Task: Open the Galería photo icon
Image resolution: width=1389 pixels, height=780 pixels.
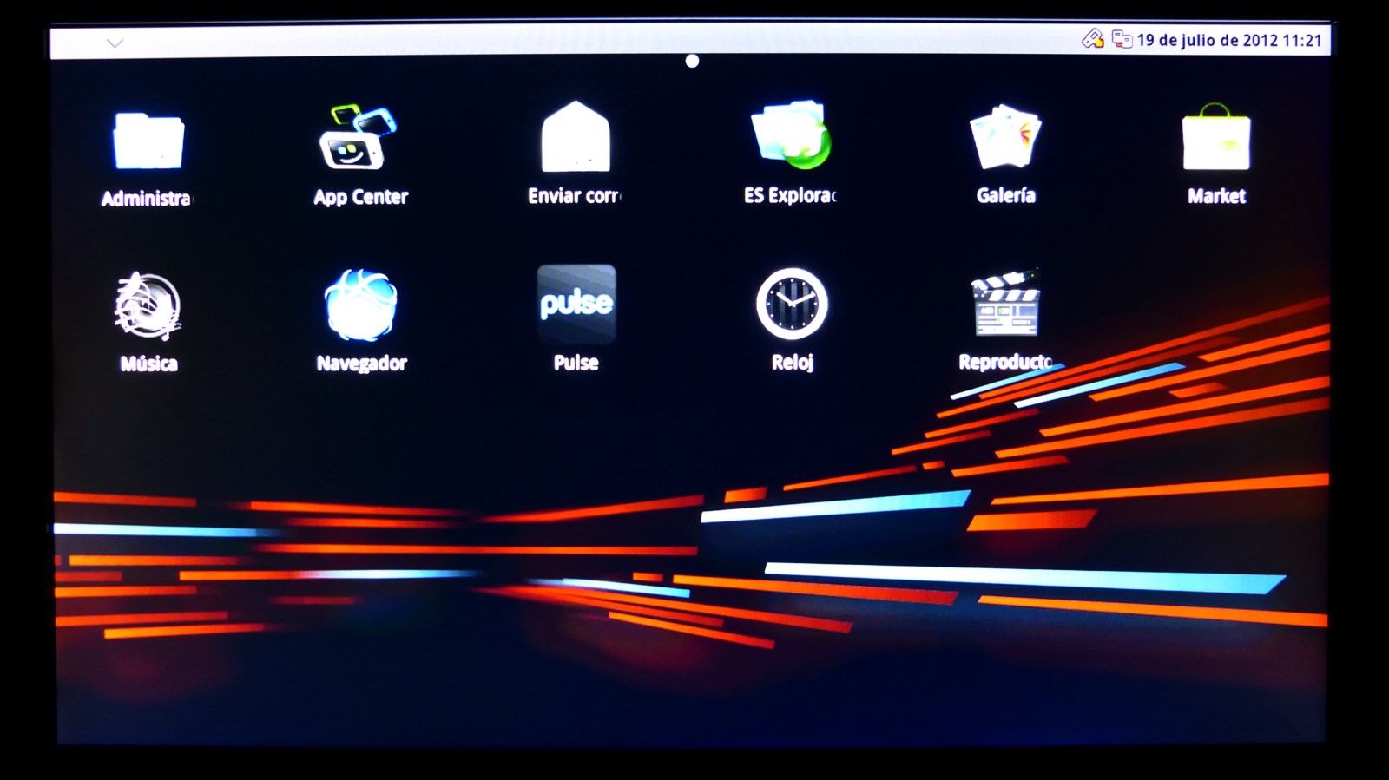Action: (x=1005, y=137)
